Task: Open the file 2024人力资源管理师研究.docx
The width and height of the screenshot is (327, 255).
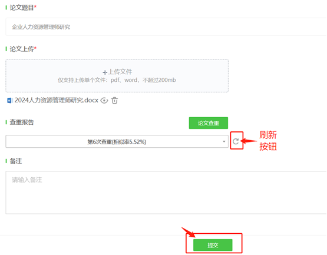Action: 57,100
